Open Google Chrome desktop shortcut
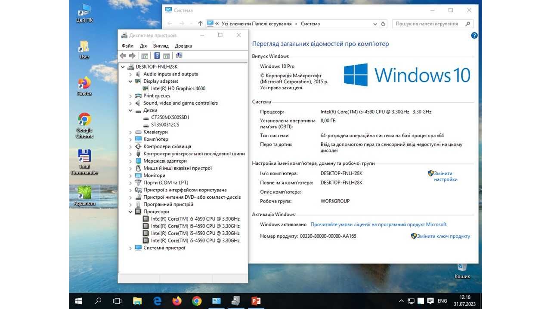This screenshot has height=309, width=551. tap(84, 126)
